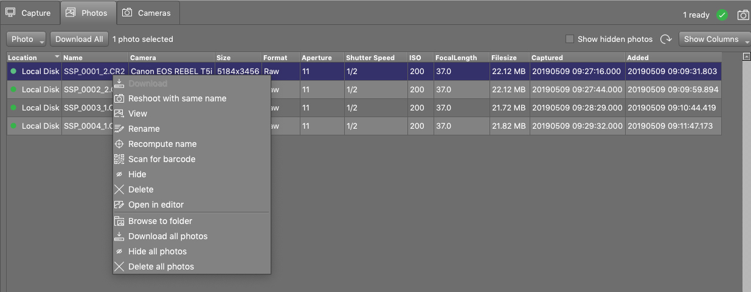Select the row with filesize 21.82 MB

coord(508,126)
